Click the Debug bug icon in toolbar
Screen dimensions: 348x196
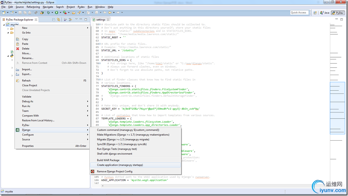pyautogui.click(x=48, y=13)
